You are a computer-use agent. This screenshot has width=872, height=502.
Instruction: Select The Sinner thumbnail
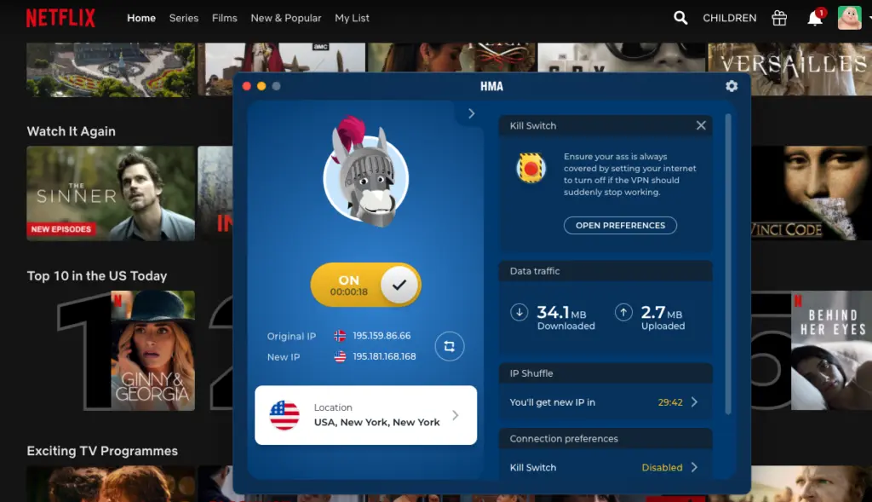point(111,193)
